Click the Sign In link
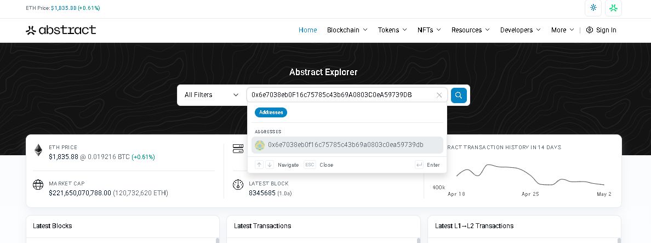 [601, 30]
